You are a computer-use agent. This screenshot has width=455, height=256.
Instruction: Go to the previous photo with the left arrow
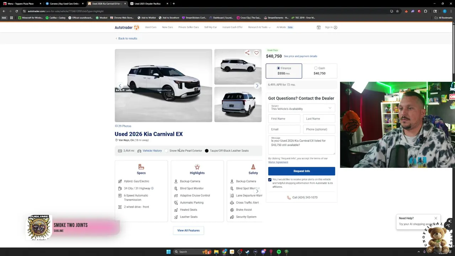point(120,86)
